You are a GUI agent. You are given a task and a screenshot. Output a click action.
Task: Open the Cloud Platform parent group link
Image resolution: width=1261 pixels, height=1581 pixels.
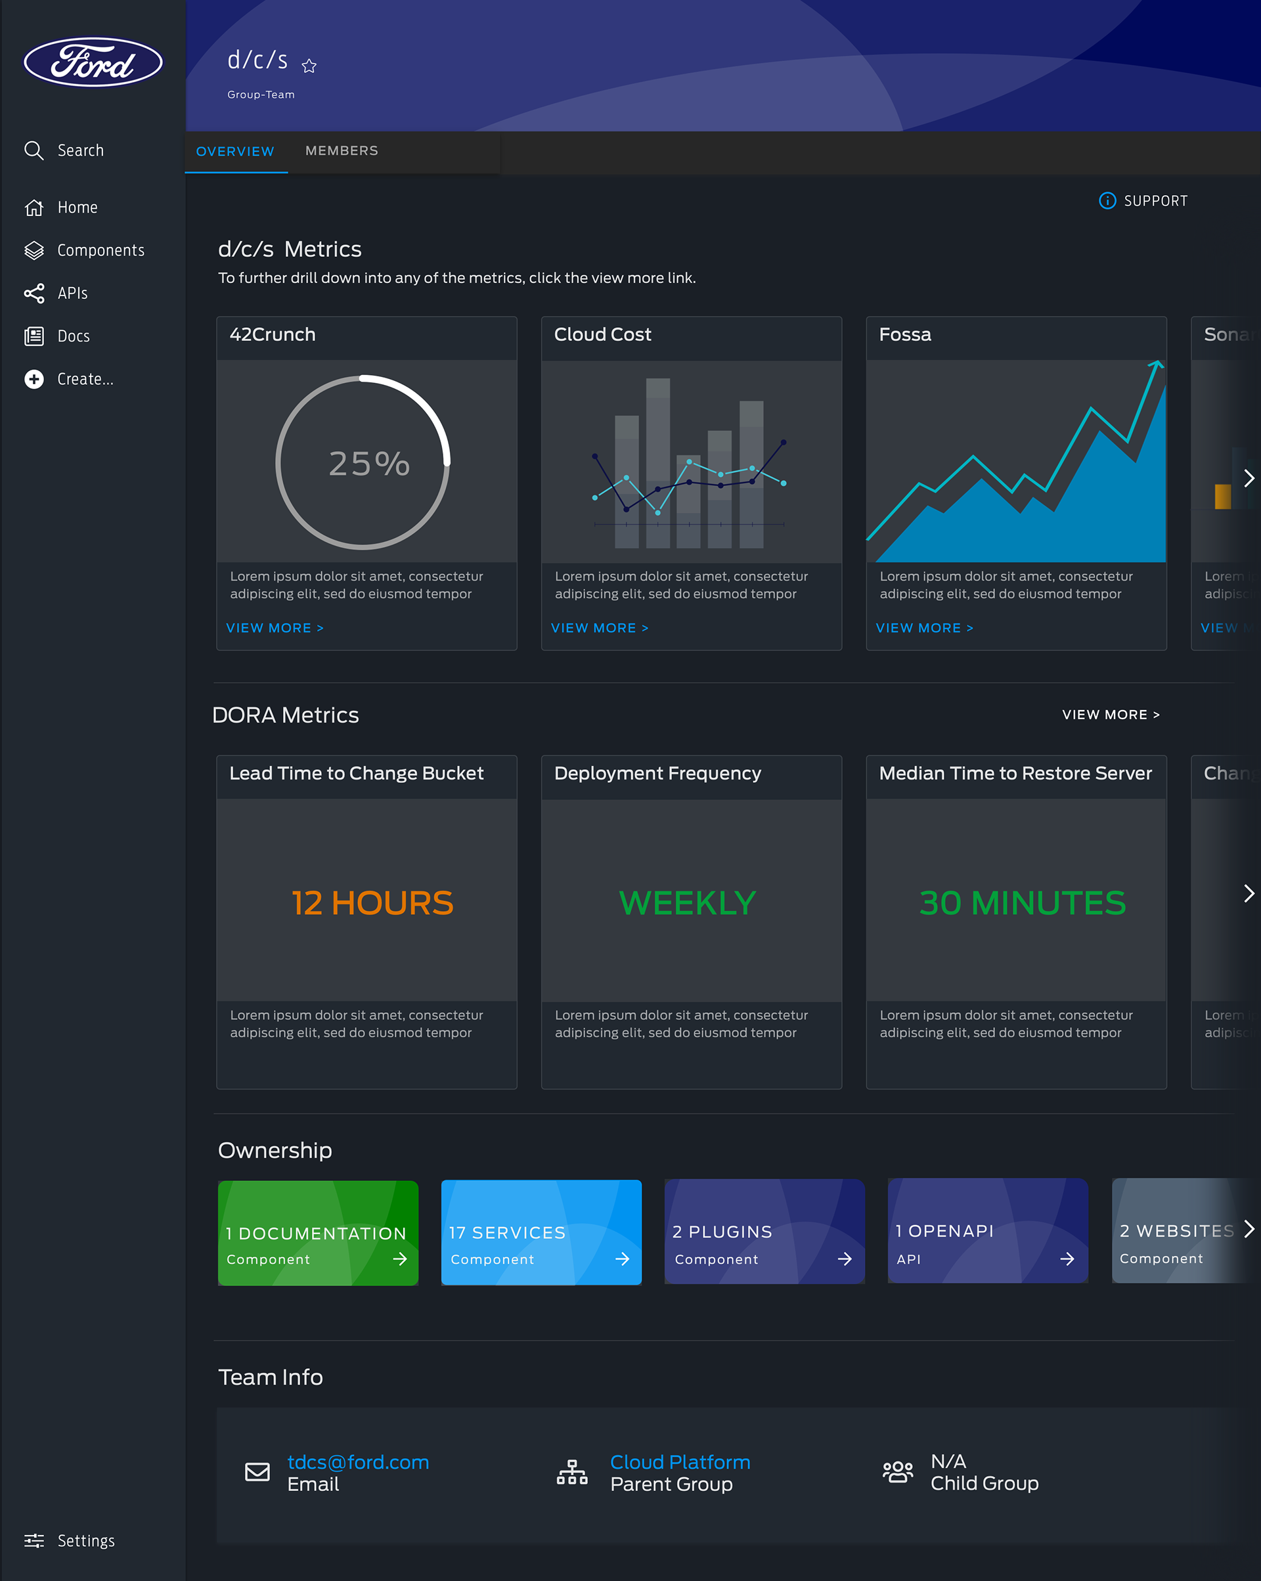point(680,1462)
